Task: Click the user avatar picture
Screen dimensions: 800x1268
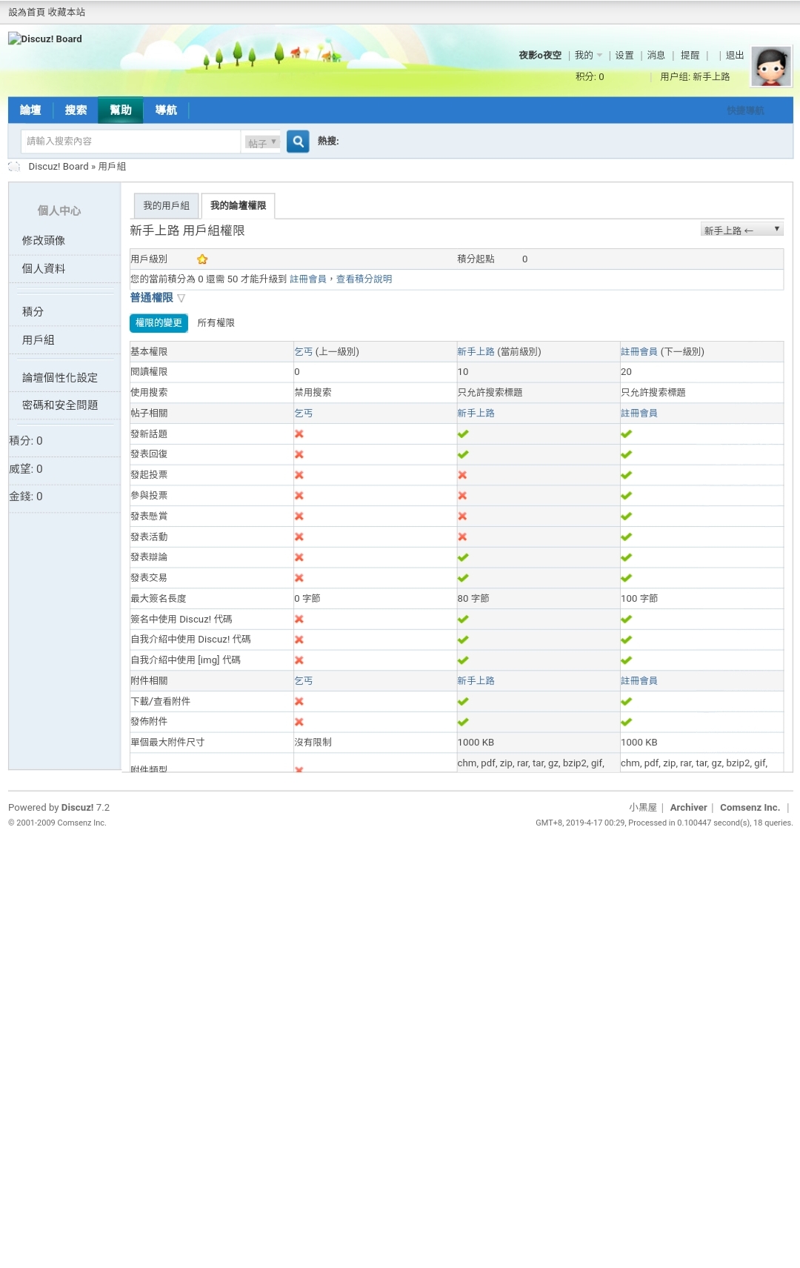Action: [x=771, y=67]
